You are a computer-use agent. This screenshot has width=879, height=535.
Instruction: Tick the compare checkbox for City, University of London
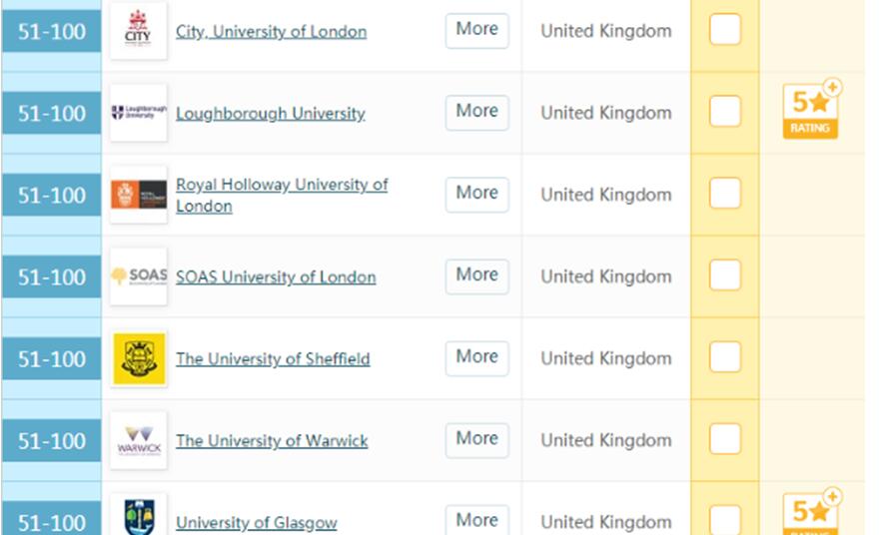click(x=725, y=30)
